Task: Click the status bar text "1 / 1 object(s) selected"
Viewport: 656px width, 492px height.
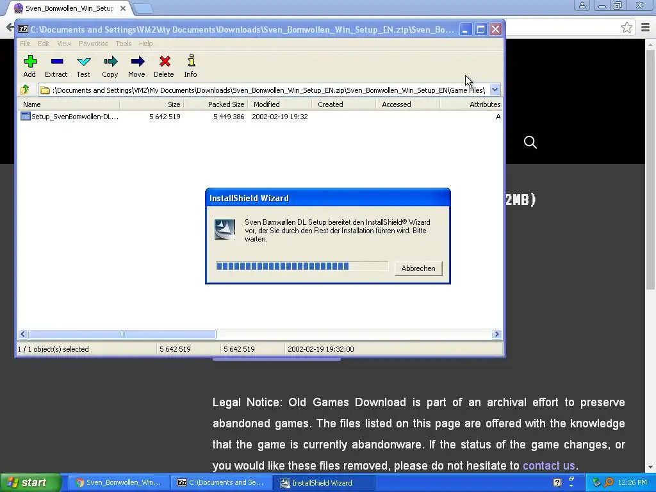Action: pyautogui.click(x=53, y=349)
